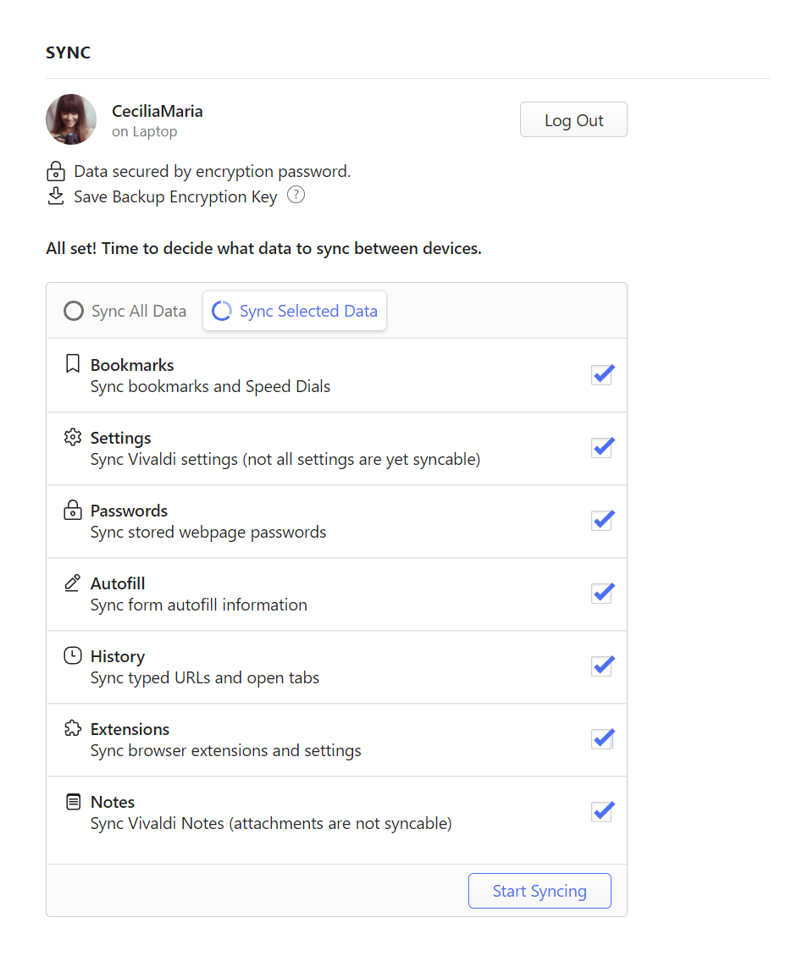Click the Log Out button
The image size is (808, 967).
[x=573, y=120]
